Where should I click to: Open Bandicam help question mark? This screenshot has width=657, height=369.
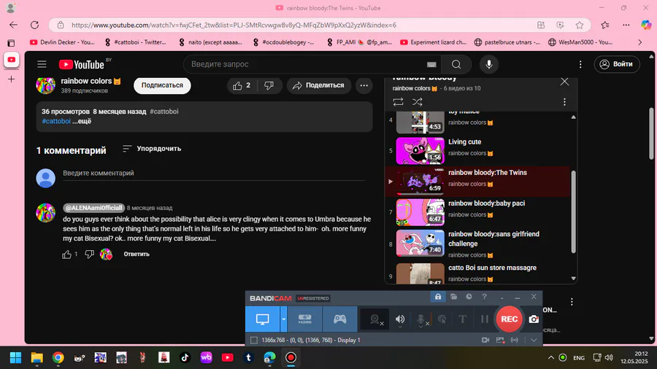(485, 297)
